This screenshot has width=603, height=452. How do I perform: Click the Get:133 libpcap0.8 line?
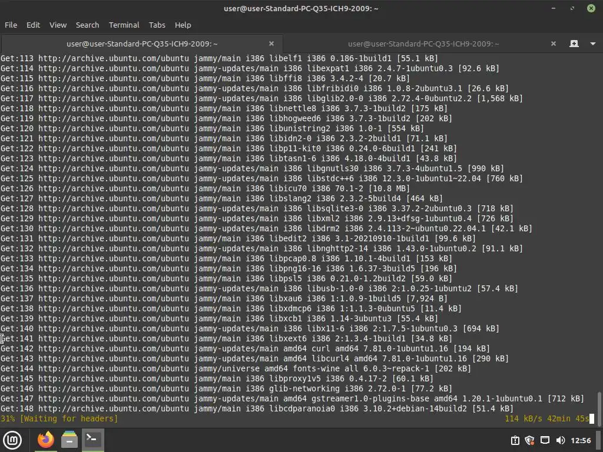click(x=226, y=258)
